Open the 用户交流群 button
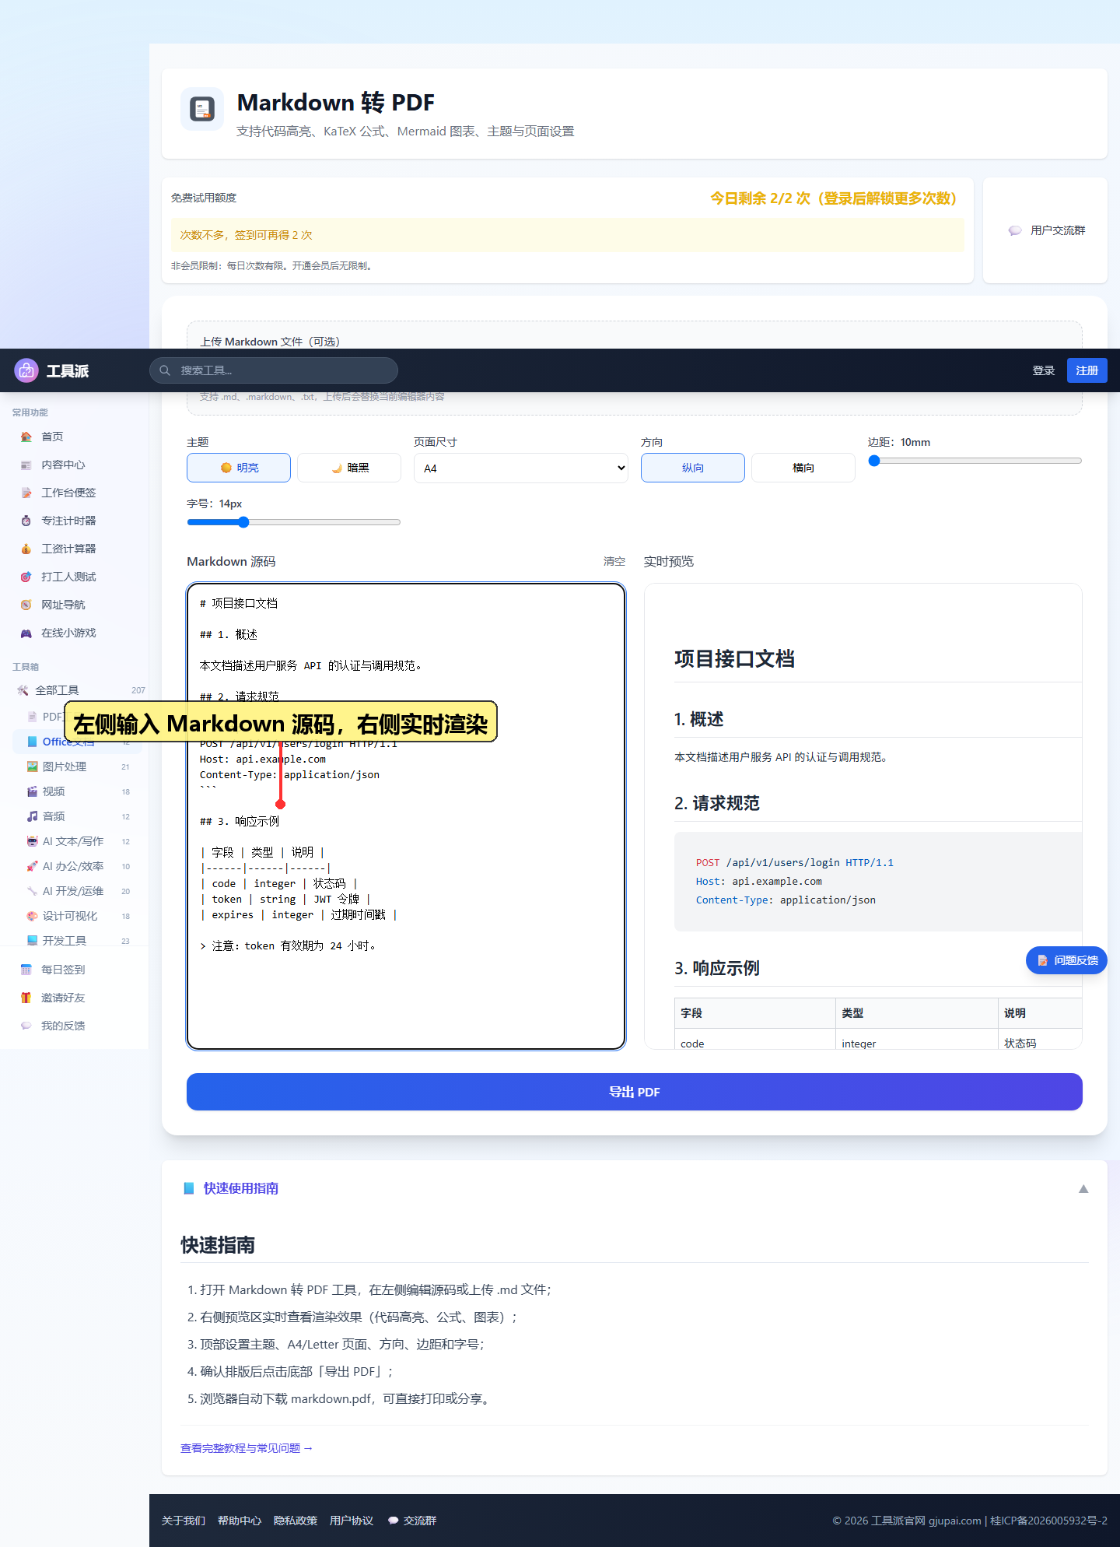 1046,230
